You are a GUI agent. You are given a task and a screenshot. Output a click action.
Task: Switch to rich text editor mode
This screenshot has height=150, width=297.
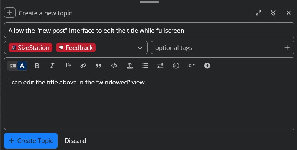pyautogui.click(x=22, y=66)
